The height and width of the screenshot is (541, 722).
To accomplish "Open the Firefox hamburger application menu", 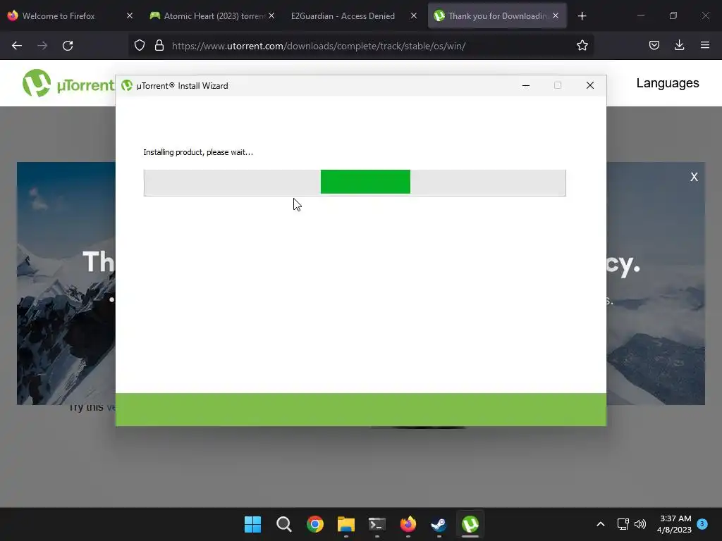I will pos(704,45).
